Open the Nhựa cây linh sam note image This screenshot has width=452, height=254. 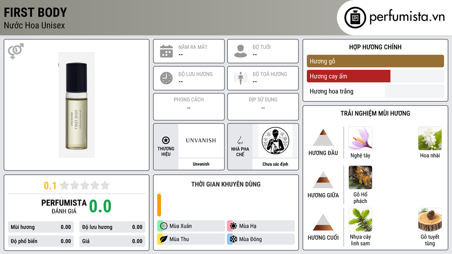click(360, 220)
